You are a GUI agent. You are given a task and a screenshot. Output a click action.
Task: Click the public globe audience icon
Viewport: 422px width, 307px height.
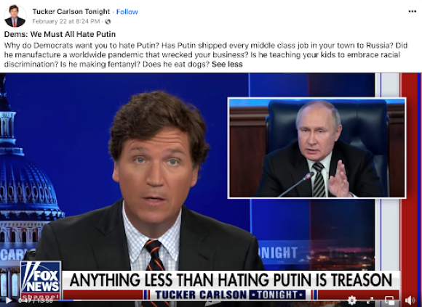[x=108, y=22]
